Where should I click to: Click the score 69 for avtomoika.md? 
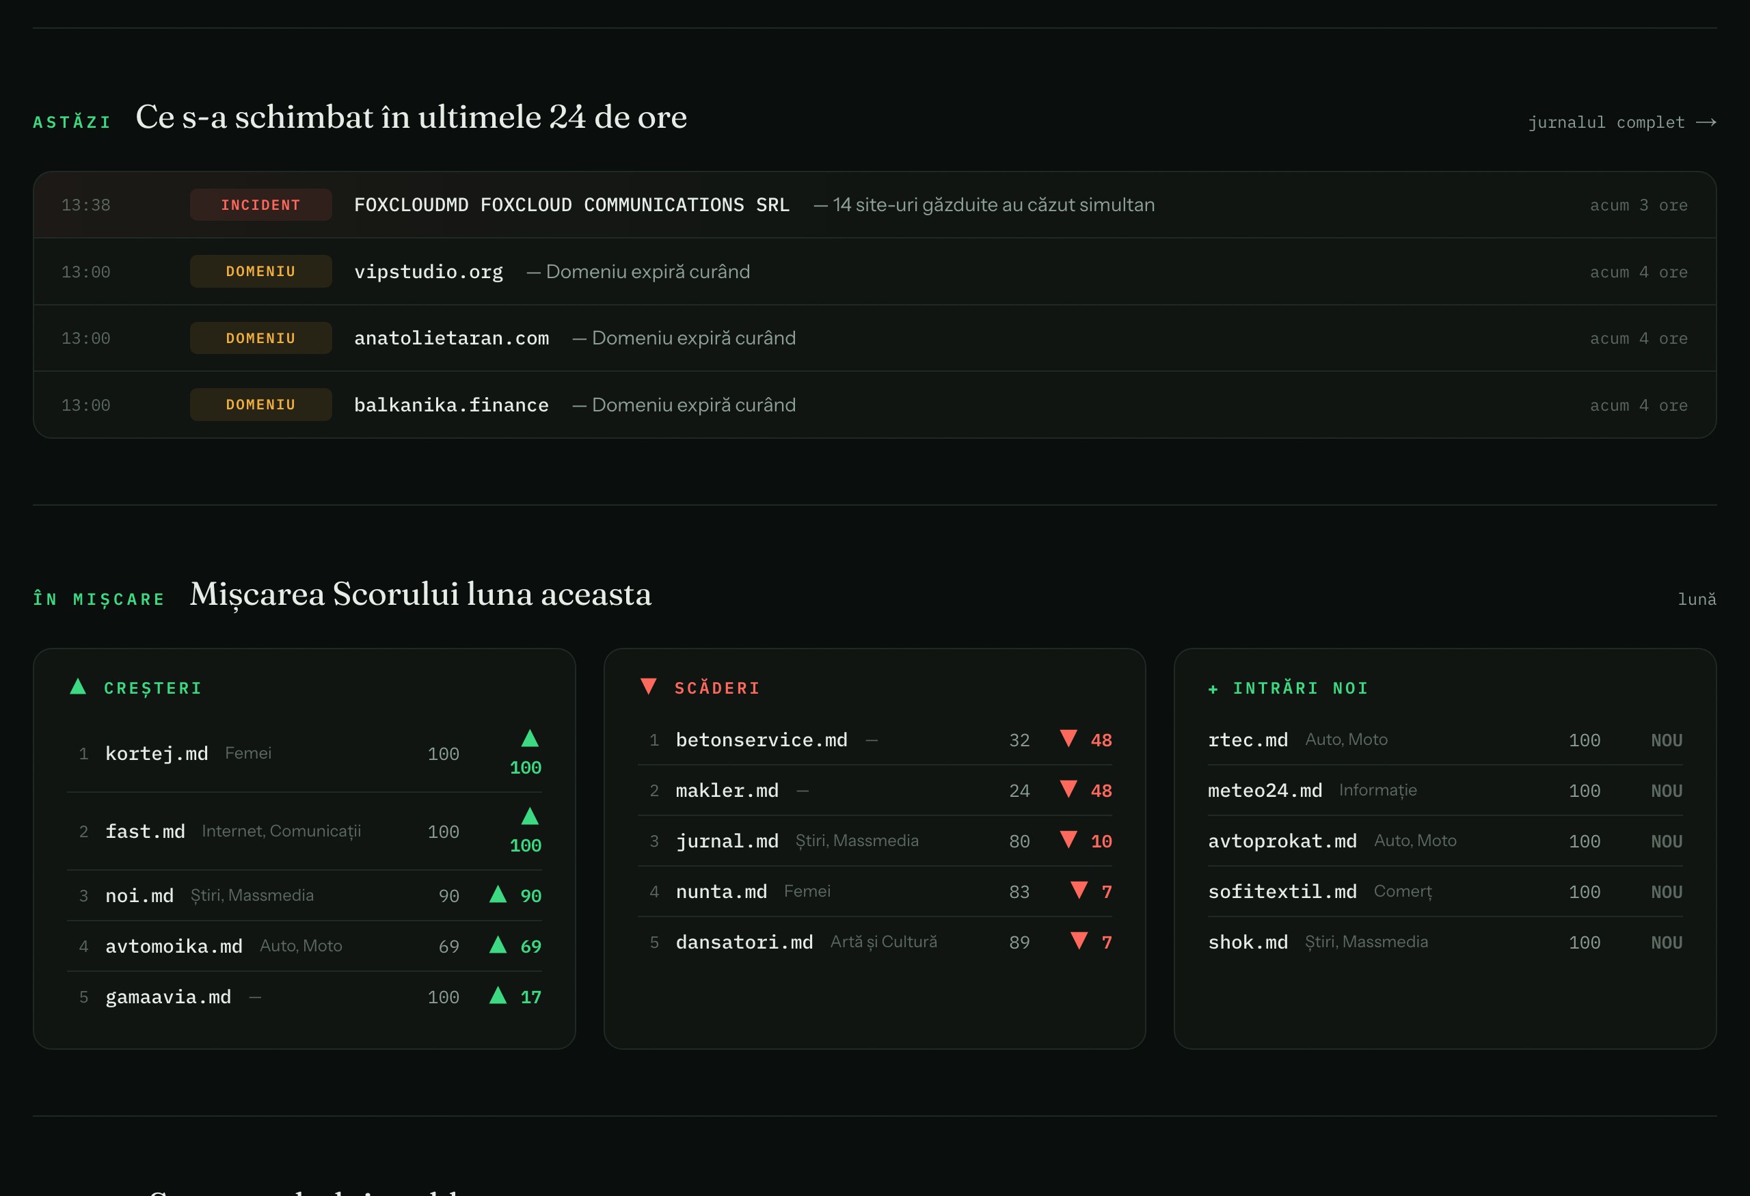click(x=449, y=946)
